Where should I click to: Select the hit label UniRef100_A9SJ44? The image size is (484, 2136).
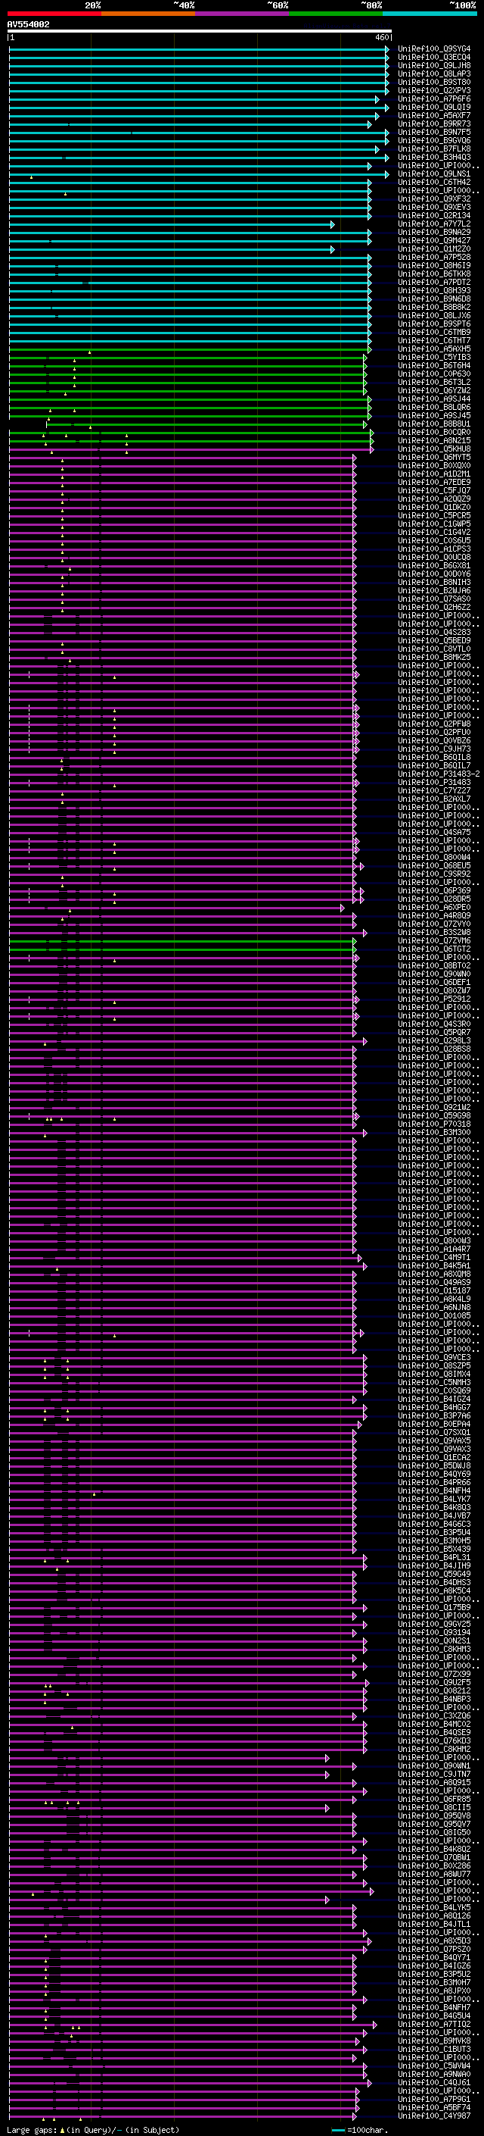434,399
